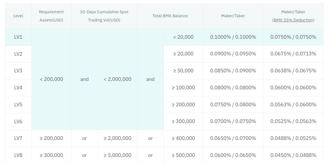Click the Requirement Assets(USD) header
The image size is (329, 164).
tap(51, 16)
